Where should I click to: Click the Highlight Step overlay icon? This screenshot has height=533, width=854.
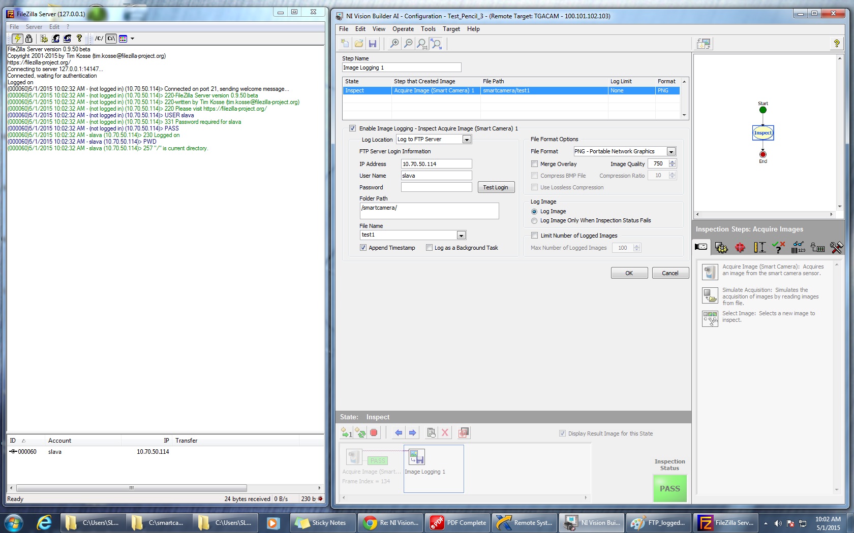pos(464,432)
